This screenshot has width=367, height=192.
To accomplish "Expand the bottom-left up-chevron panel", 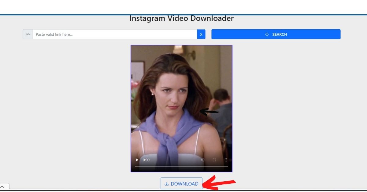I will [2, 187].
